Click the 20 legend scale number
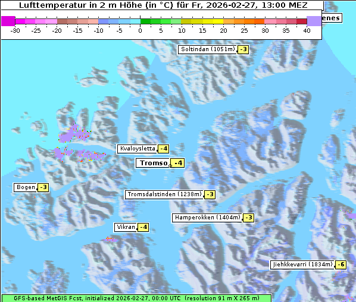 [223, 30]
